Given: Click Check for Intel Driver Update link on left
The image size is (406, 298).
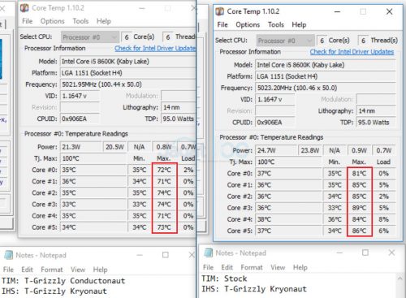Looking at the screenshot, I should [x=155, y=48].
